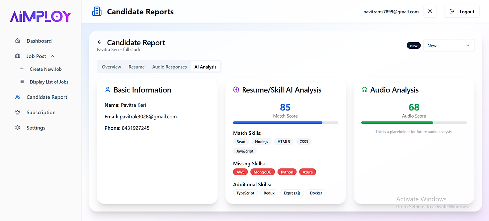Click the Azure missing skill chip
This screenshot has width=489, height=221.
click(307, 172)
